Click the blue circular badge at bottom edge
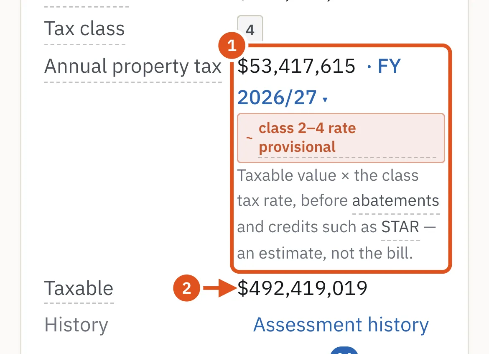 [344, 350]
